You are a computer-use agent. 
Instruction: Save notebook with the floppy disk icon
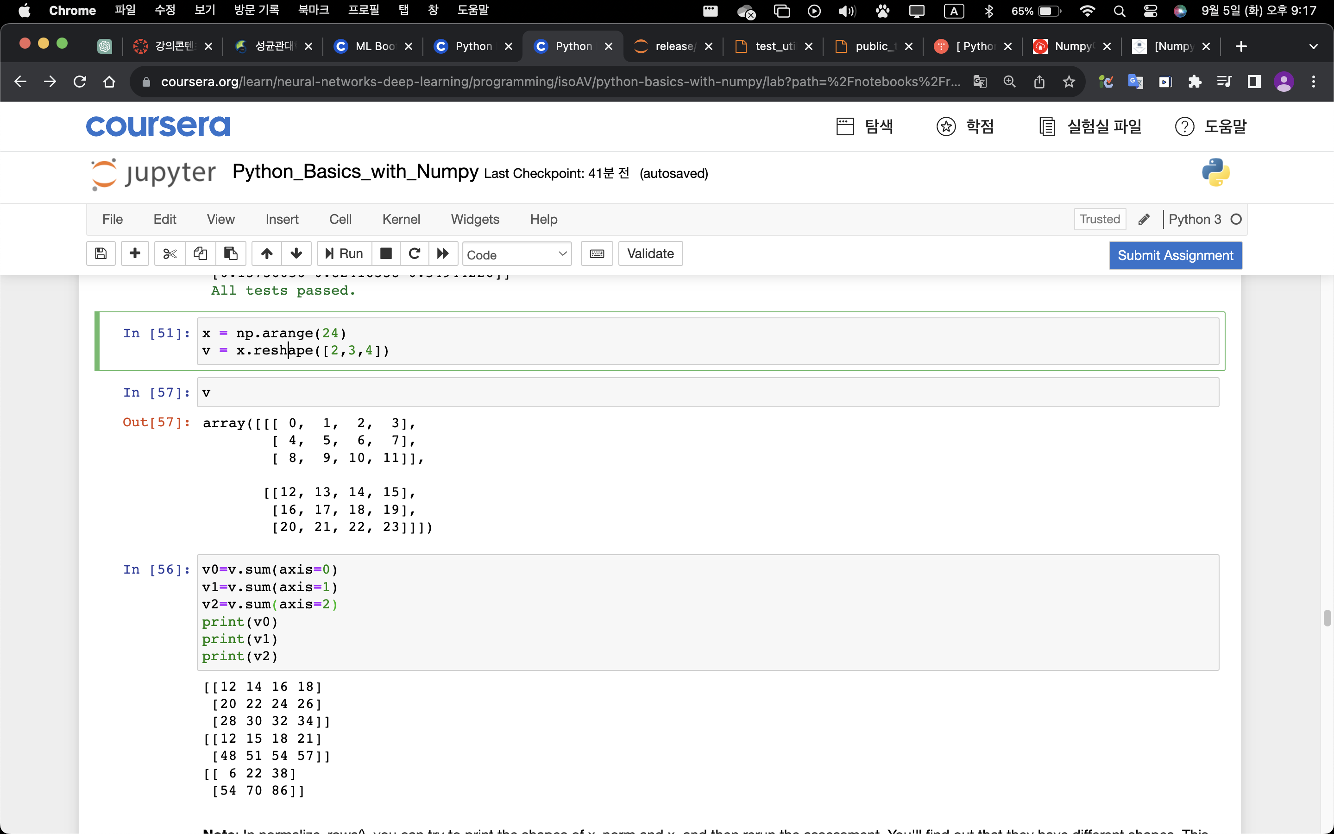101,254
